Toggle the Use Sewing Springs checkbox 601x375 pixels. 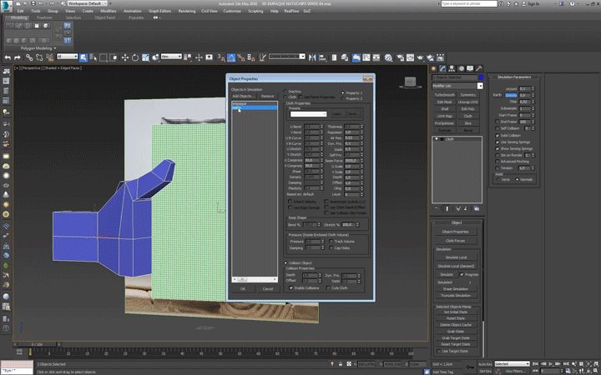click(497, 142)
